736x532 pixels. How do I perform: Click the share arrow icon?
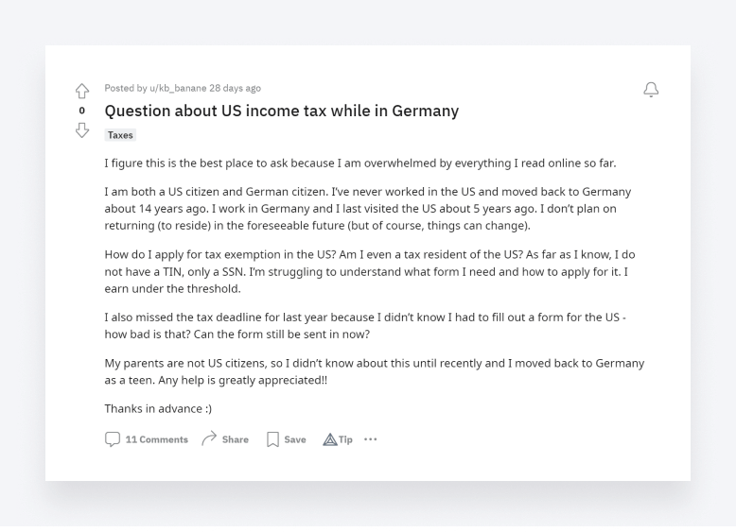click(209, 438)
